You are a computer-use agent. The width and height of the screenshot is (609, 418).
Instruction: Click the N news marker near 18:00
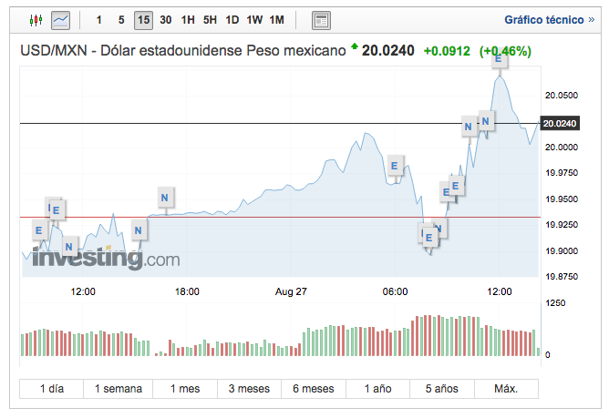click(x=164, y=197)
